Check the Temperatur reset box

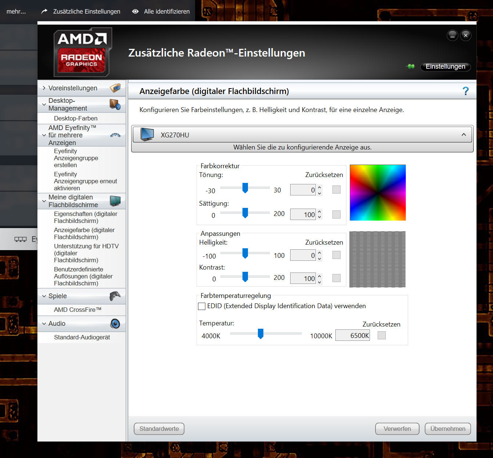click(x=382, y=335)
